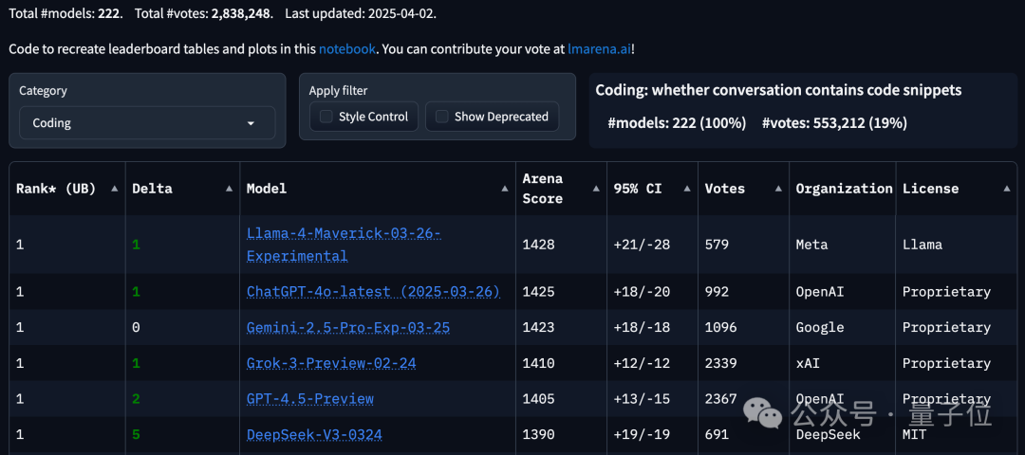This screenshot has height=455, width=1025.
Task: Sort by Votes column arrow
Action: tap(778, 189)
